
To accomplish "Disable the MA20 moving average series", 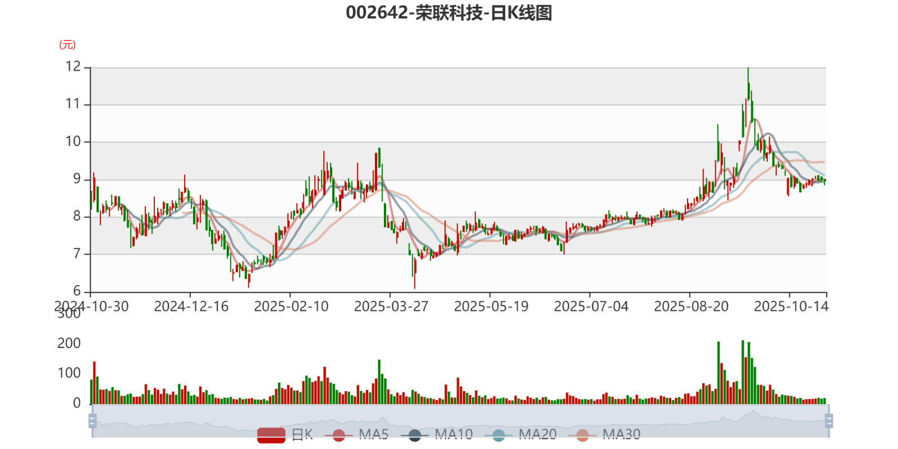I will (x=520, y=434).
